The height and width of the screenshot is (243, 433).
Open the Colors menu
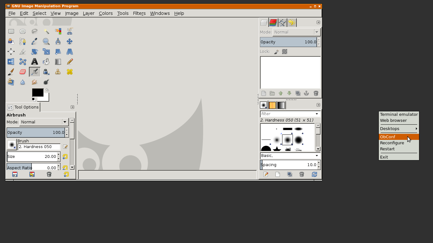[x=106, y=13]
